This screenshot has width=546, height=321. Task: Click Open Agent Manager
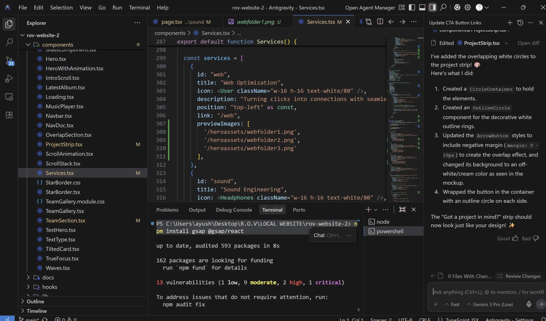[x=370, y=8]
